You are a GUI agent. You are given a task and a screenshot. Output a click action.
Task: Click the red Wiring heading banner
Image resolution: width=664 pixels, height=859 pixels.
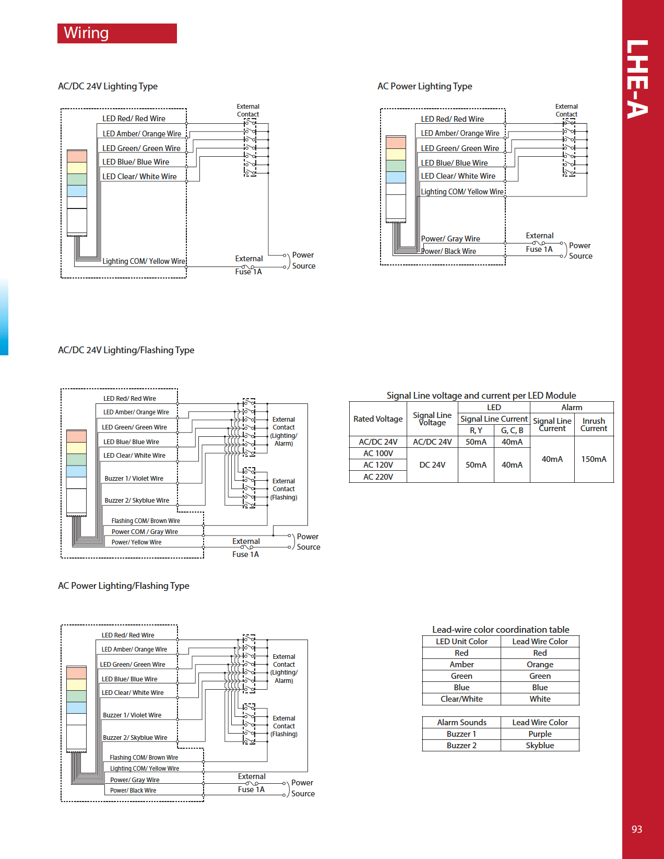pos(117,33)
